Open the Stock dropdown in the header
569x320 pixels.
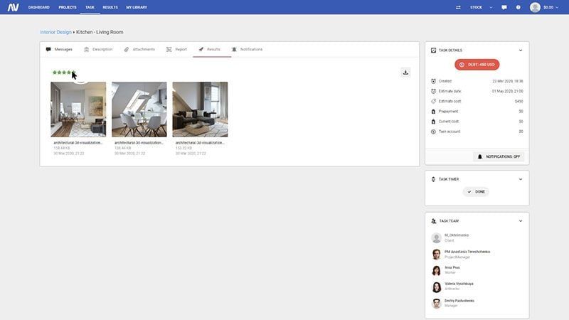(x=482, y=7)
